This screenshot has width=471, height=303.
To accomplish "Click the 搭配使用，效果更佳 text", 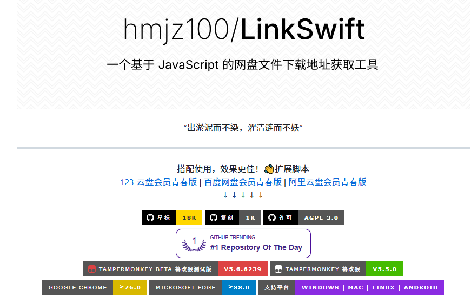I will pyautogui.click(x=218, y=169).
